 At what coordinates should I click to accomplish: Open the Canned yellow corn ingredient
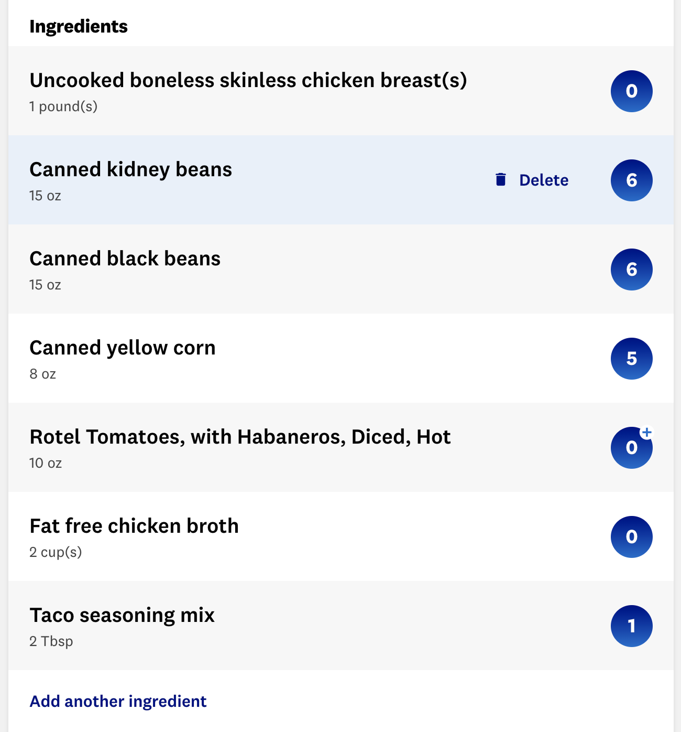pos(341,358)
